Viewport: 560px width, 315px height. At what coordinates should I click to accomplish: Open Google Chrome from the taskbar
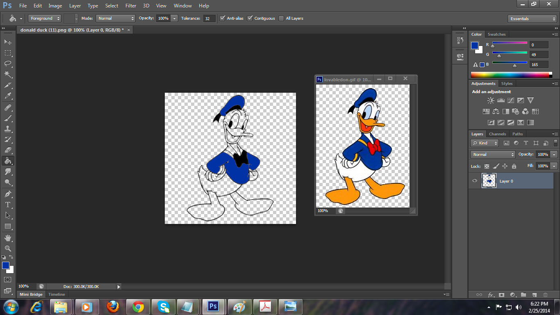coord(138,306)
